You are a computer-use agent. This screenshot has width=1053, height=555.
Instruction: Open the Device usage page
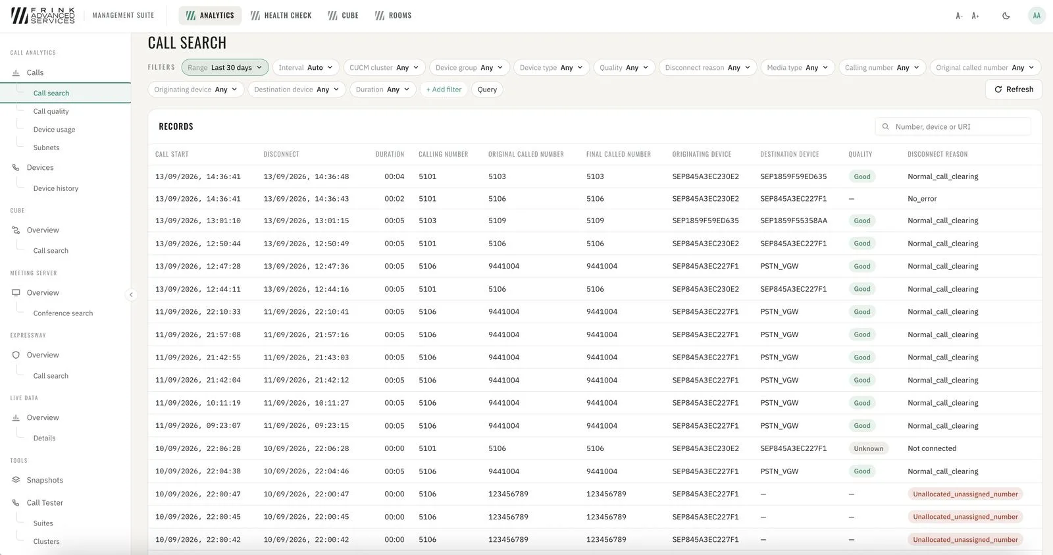click(54, 130)
